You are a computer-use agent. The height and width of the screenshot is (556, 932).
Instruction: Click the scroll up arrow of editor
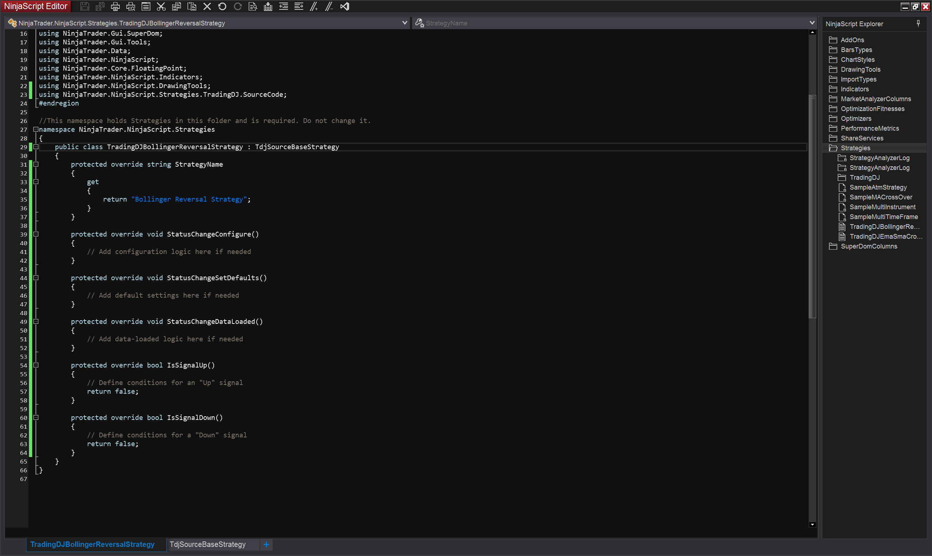pyautogui.click(x=812, y=33)
